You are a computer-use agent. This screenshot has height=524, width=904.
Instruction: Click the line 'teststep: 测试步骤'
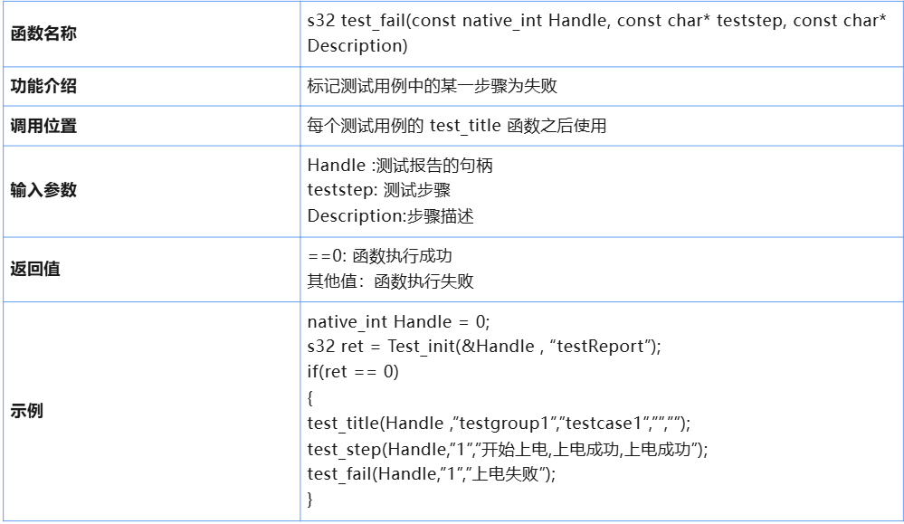point(379,190)
